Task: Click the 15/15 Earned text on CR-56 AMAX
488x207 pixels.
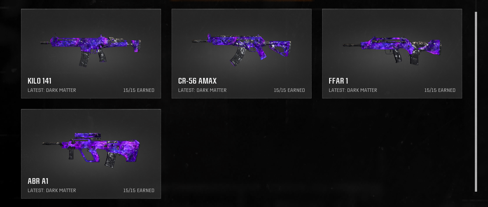Action: (289, 90)
